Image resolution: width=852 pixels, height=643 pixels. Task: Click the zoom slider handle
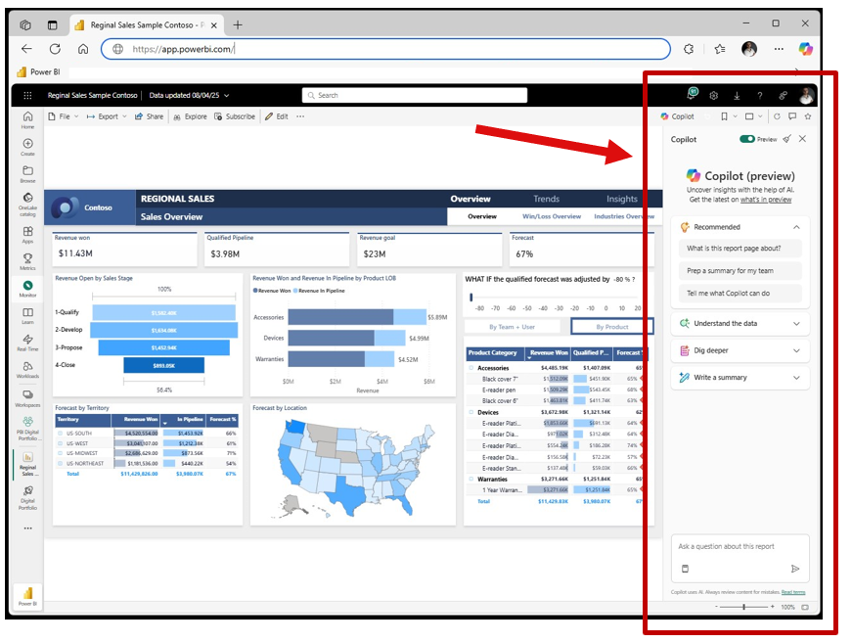(x=743, y=607)
